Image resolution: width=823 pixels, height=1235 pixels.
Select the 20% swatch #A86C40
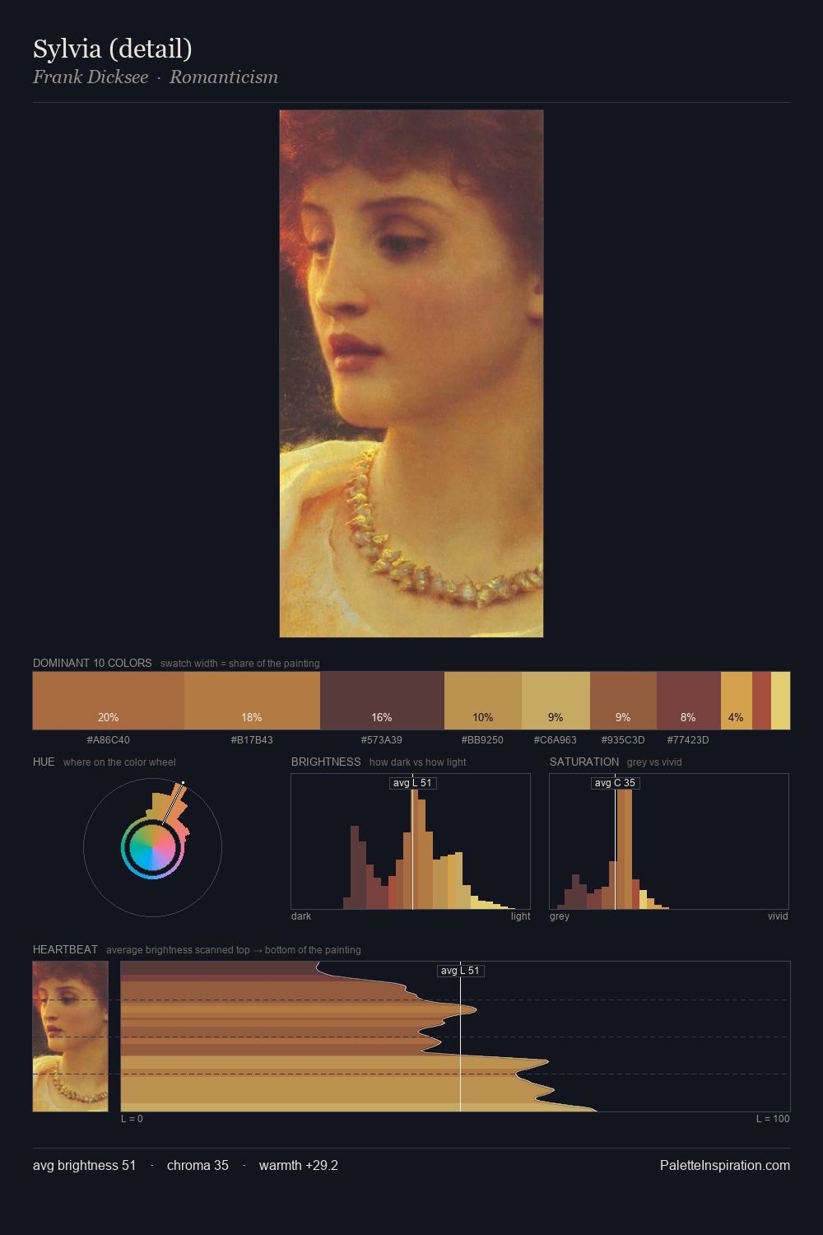(109, 701)
